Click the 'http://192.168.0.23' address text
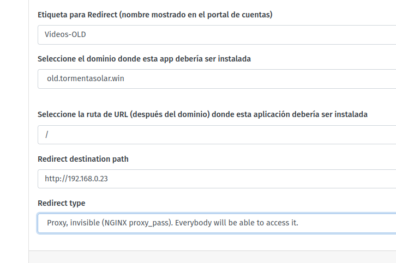 (76, 179)
